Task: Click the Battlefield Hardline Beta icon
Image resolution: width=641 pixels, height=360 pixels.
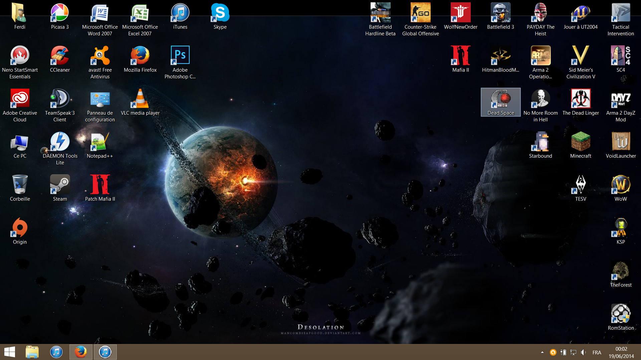Action: [x=380, y=20]
